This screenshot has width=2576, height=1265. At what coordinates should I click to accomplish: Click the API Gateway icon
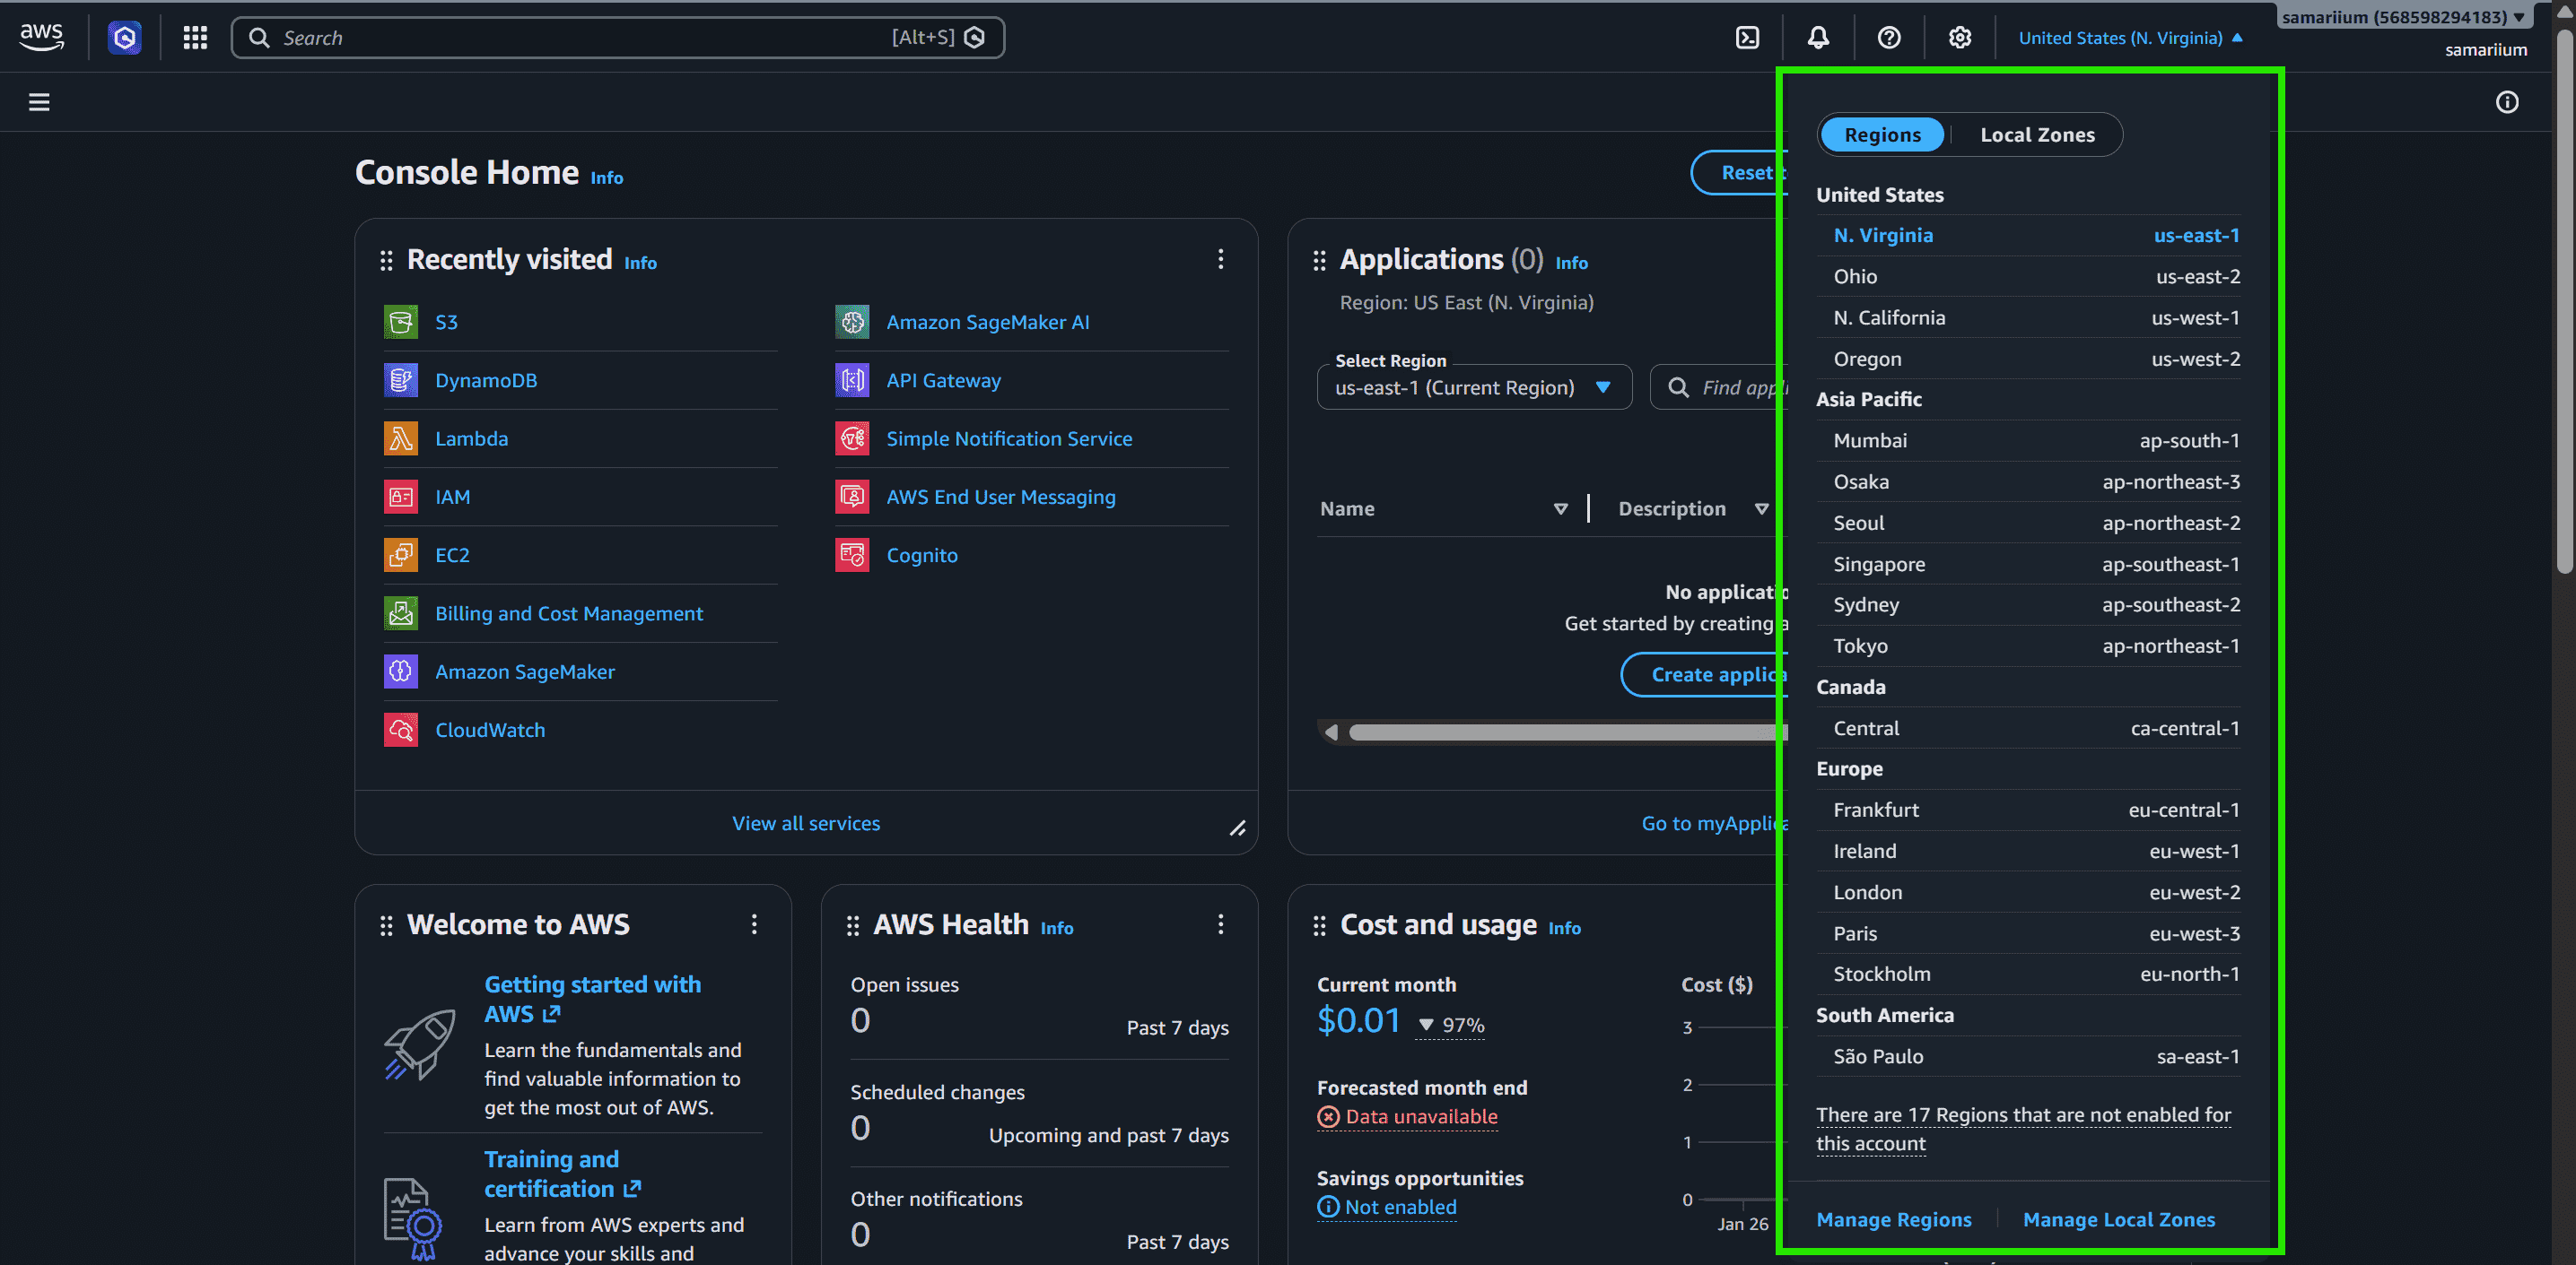click(852, 380)
